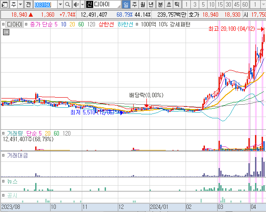Viewport: 266px width, 212px height.
Task: Click the speaker sound alert icon
Action: (x=77, y=4)
